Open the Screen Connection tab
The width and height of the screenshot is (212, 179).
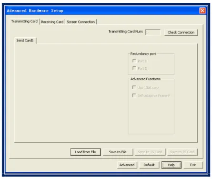point(81,22)
